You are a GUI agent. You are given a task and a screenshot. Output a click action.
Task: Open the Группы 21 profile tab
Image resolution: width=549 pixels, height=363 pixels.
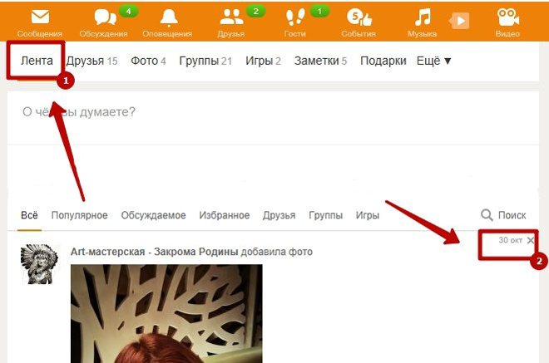pos(205,61)
